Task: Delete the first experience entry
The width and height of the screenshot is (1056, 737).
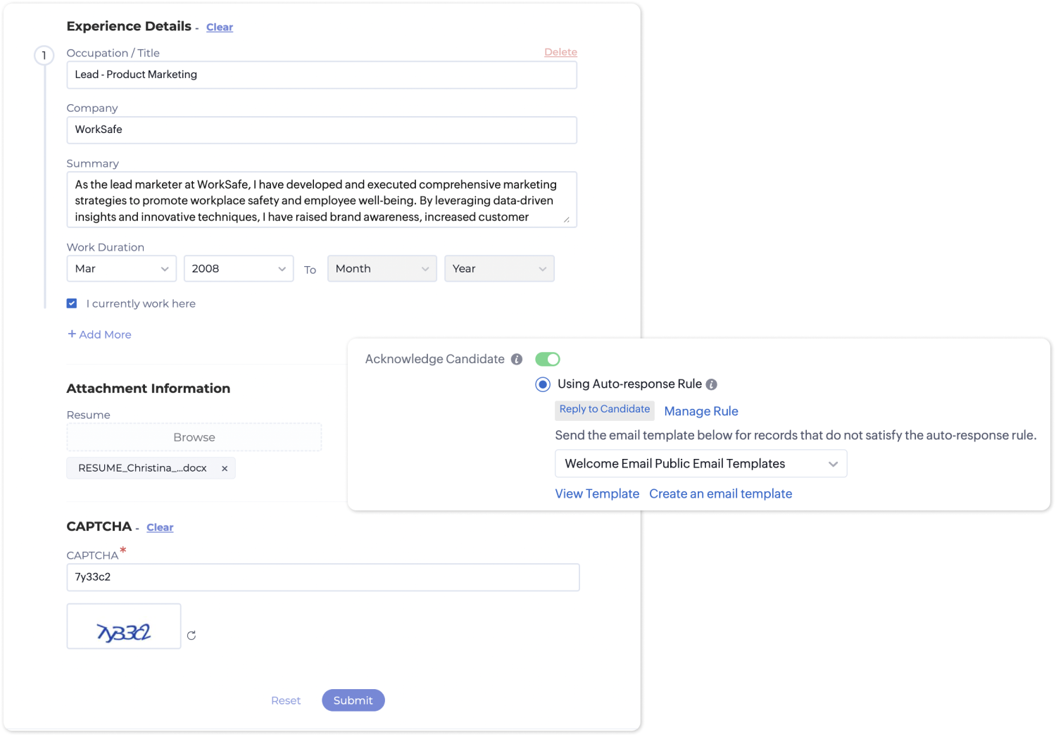Action: [560, 51]
